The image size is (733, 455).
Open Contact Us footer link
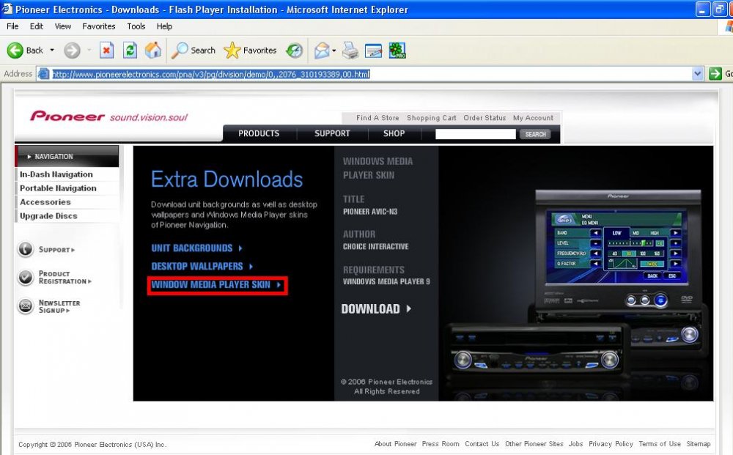[482, 444]
